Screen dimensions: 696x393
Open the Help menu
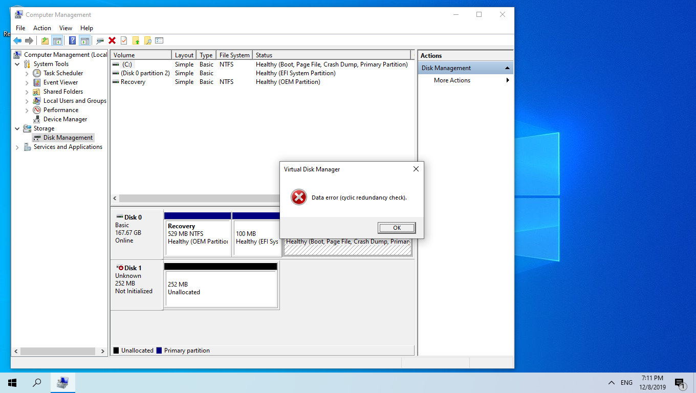[86, 28]
